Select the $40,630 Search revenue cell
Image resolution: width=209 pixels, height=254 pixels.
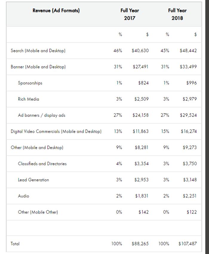[140, 51]
